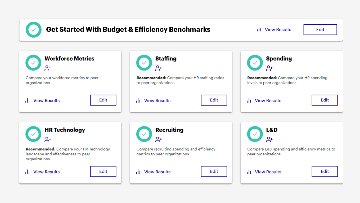The width and height of the screenshot is (360, 203).
Task: Click the add-person icon on the Spending card
Action: click(269, 68)
